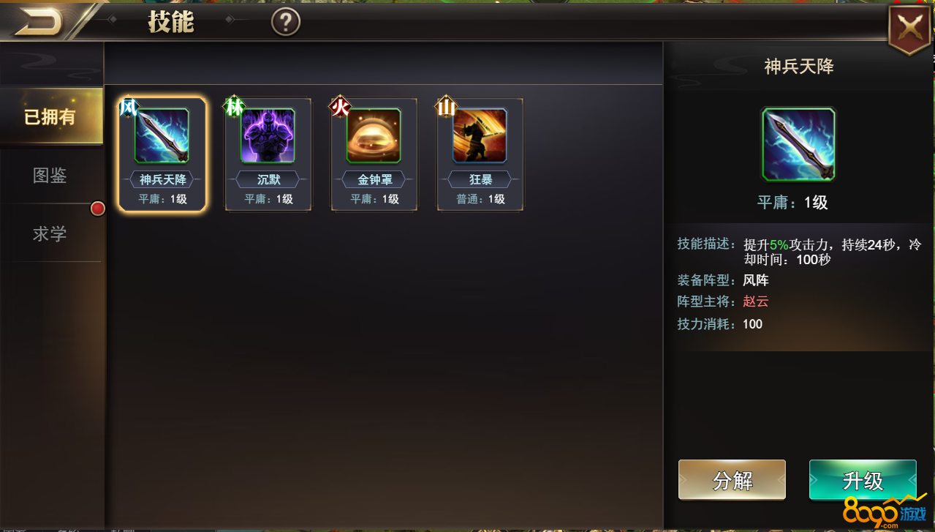Click the 分解 button
Image resolution: width=935 pixels, height=532 pixels.
[732, 480]
